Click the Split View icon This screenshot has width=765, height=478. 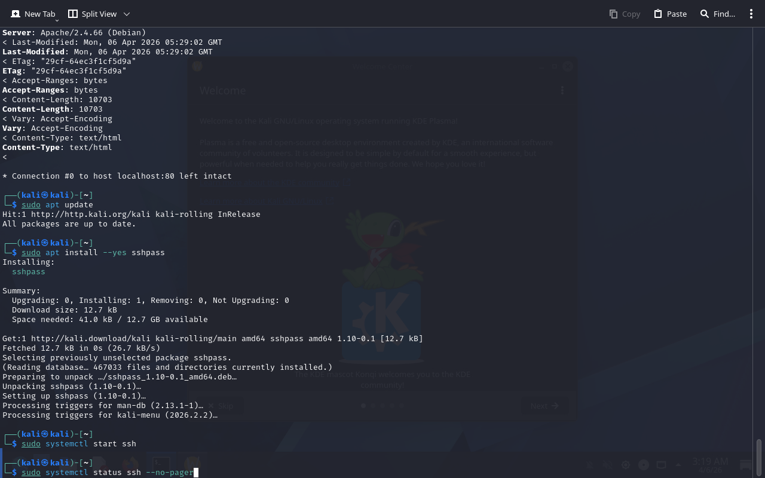pyautogui.click(x=73, y=14)
